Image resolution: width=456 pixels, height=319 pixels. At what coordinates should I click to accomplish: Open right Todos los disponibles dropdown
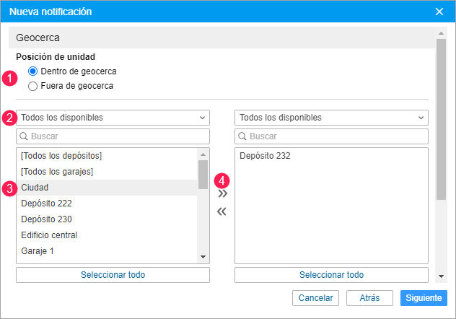click(331, 118)
